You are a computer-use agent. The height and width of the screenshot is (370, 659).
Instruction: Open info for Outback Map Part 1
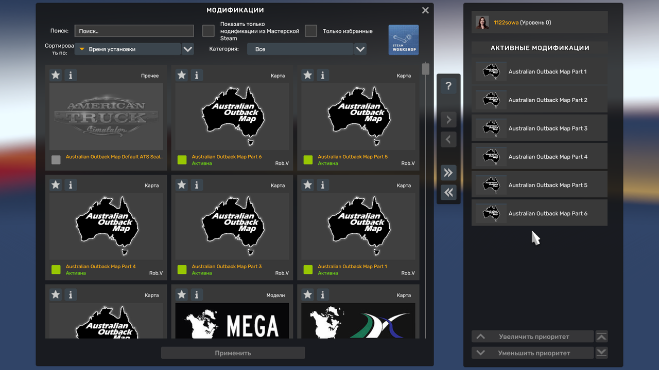pyautogui.click(x=323, y=184)
